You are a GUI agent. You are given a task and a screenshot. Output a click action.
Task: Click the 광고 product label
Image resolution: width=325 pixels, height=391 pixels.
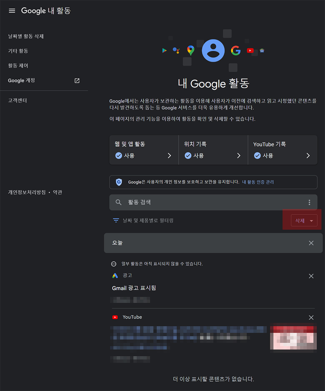coord(127,275)
